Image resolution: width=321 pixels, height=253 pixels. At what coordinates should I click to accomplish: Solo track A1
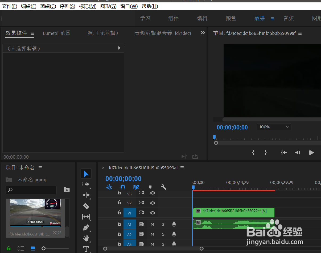click(x=163, y=224)
